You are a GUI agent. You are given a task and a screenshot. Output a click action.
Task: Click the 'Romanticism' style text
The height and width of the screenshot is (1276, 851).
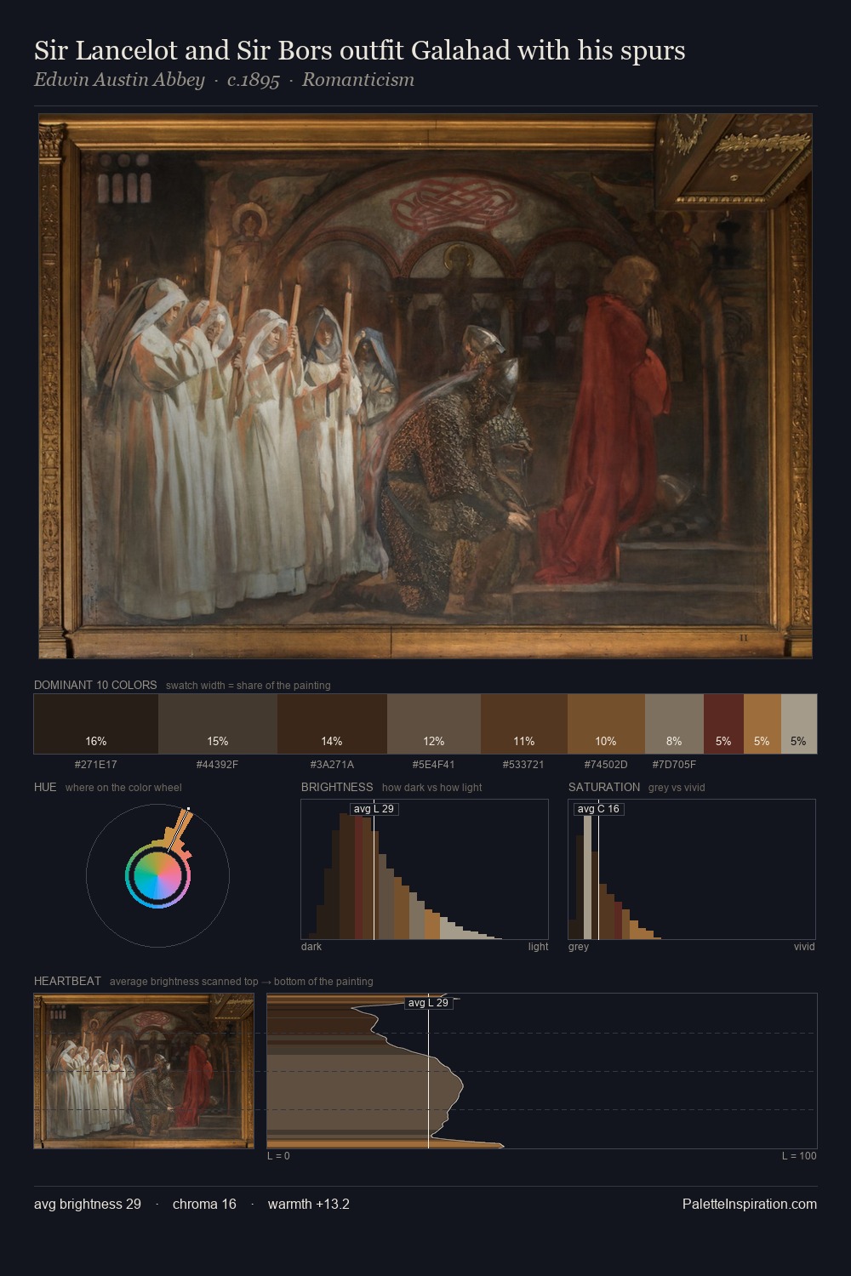tap(358, 80)
